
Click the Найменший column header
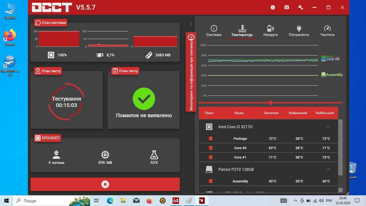298,113
